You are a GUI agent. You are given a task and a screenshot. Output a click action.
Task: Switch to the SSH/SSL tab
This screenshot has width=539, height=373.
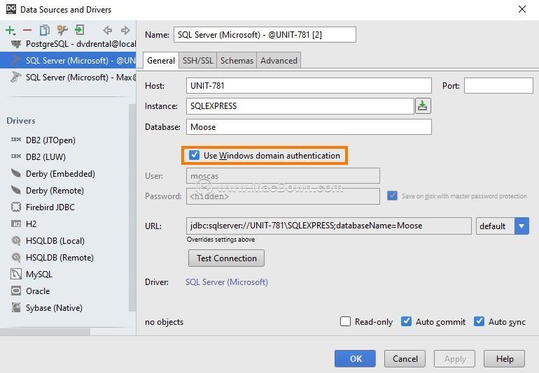point(197,61)
